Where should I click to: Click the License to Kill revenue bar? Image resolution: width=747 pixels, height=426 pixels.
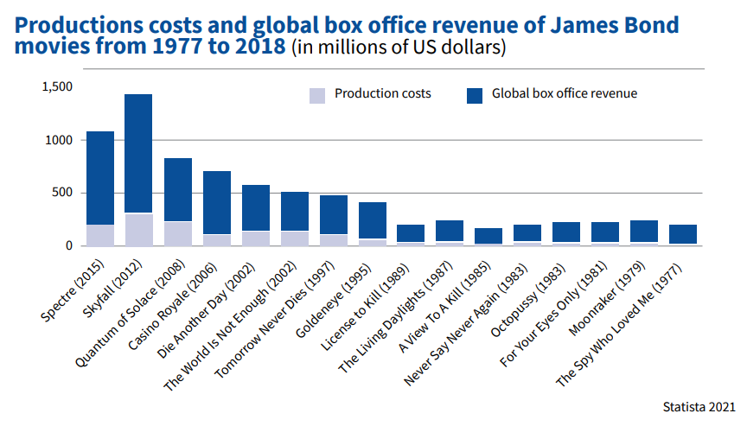pyautogui.click(x=411, y=233)
